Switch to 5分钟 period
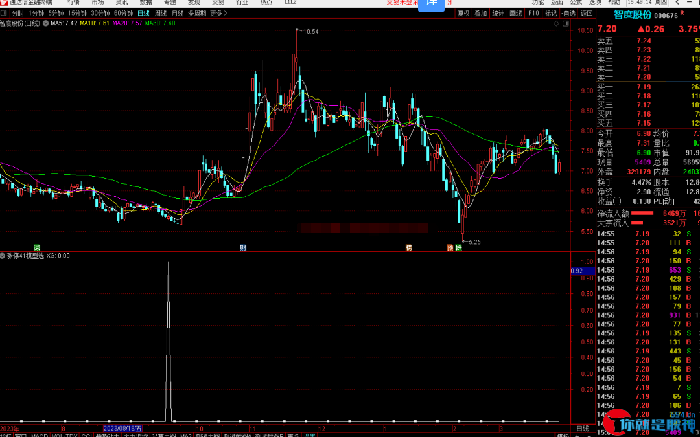 pyautogui.click(x=56, y=14)
